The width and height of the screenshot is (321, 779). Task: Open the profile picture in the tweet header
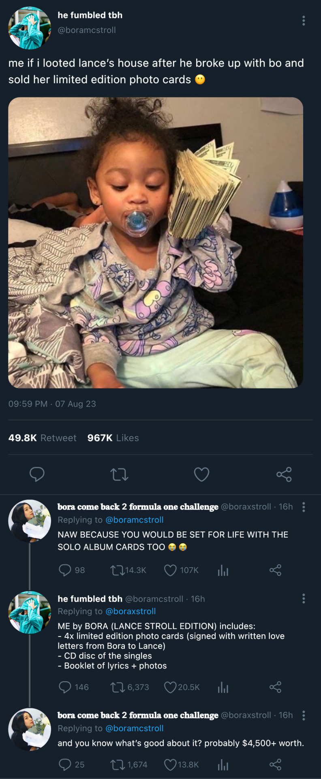coord(30,28)
